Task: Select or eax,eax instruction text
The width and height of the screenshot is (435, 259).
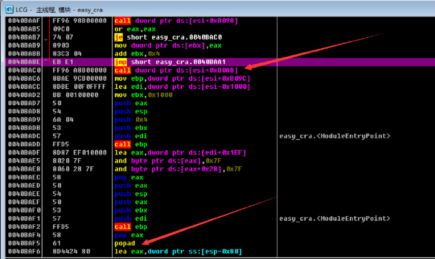Action: click(x=135, y=29)
